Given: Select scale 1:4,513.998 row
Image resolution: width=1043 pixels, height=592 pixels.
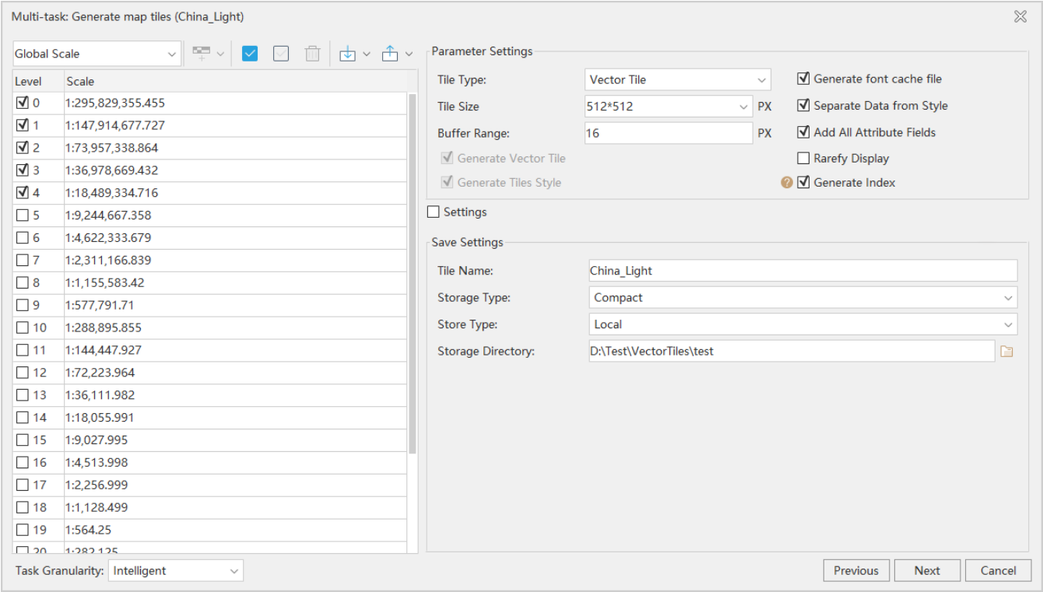Looking at the screenshot, I should [210, 463].
